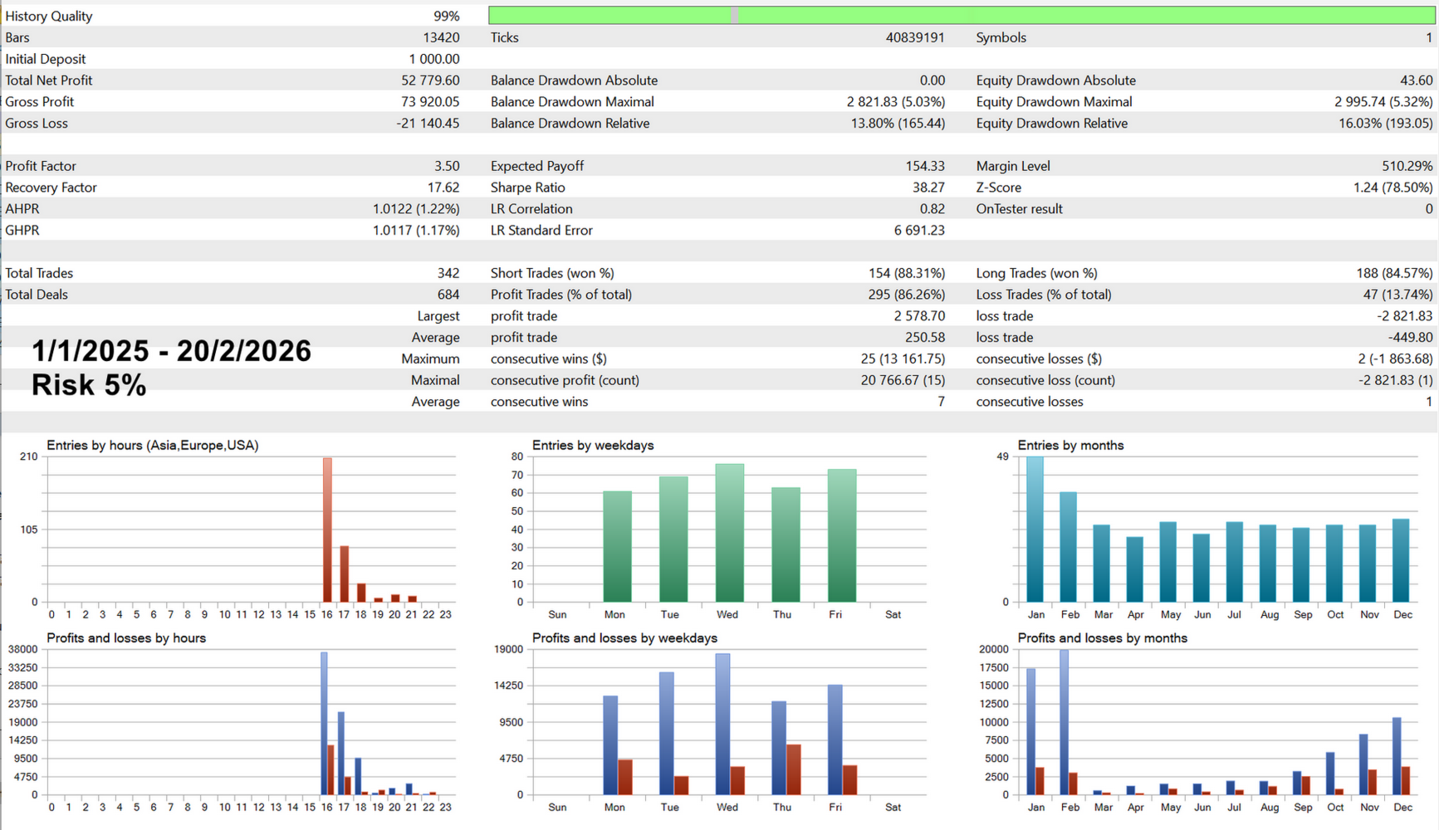Select the Profits and losses by weekdays title
The width and height of the screenshot is (1439, 830).
[x=624, y=638]
